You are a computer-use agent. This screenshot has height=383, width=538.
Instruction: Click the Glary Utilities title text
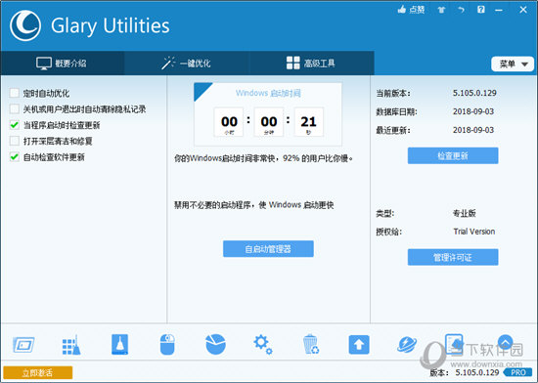pos(111,26)
